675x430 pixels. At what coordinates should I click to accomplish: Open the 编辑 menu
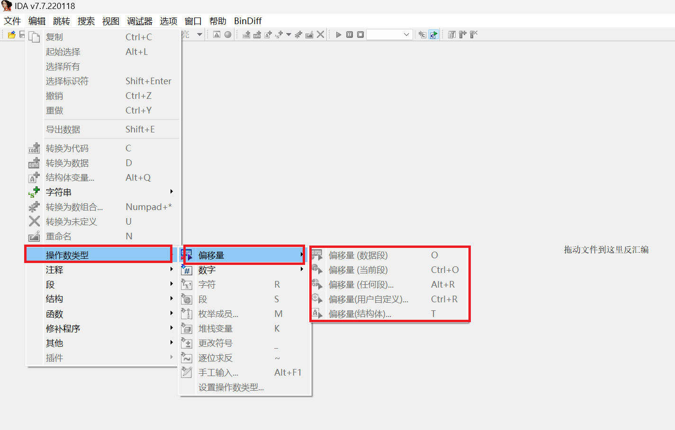(x=37, y=21)
